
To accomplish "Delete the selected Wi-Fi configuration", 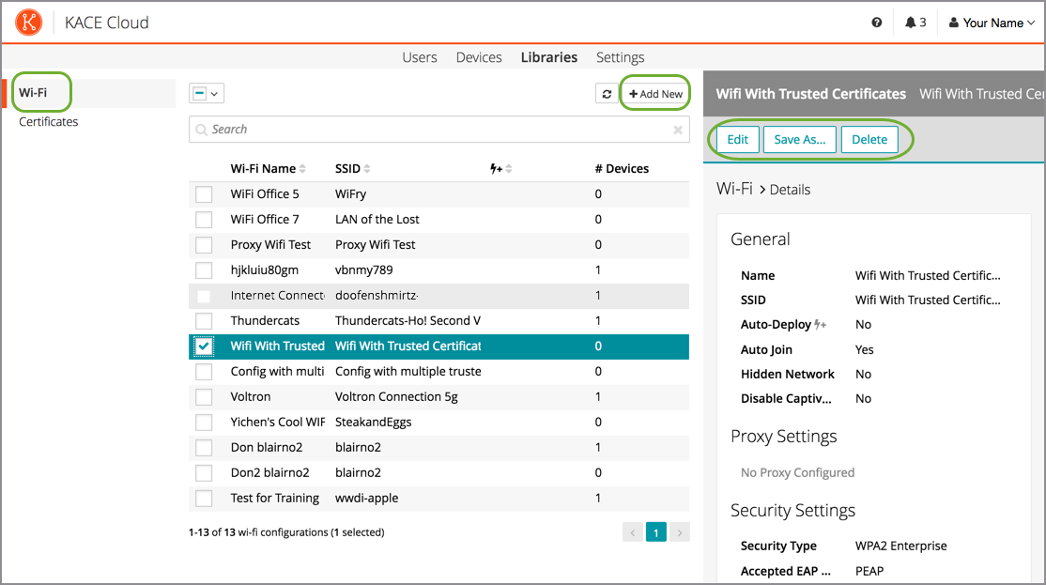I will coord(869,140).
